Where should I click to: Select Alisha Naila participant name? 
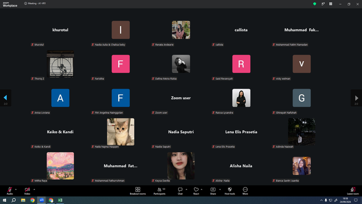click(241, 166)
